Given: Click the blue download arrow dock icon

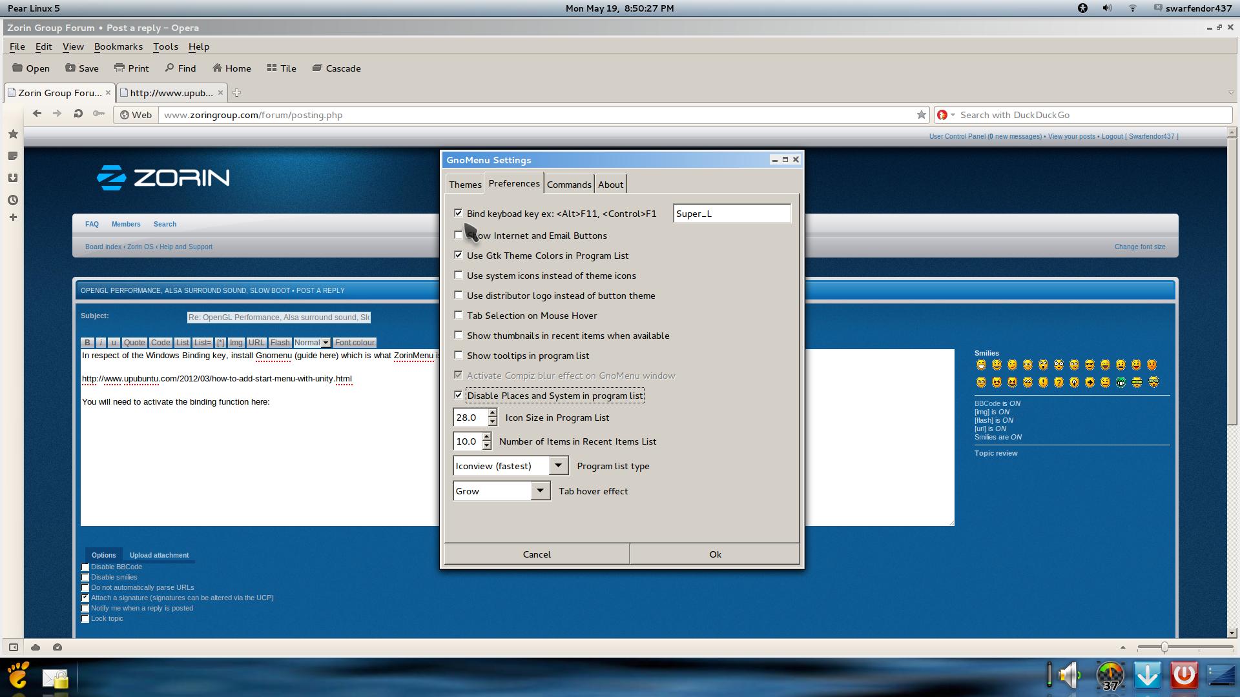Looking at the screenshot, I should (1148, 675).
